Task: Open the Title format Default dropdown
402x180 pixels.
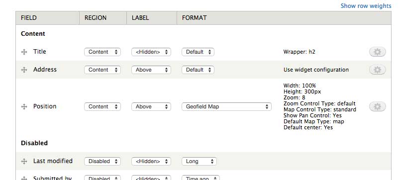Action: (198, 52)
